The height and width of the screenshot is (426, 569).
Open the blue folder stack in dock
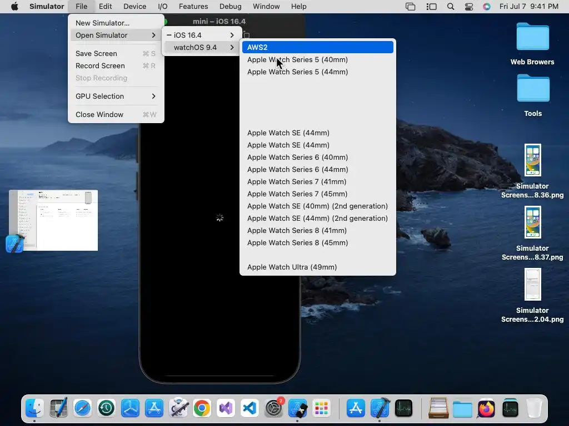(x=462, y=408)
